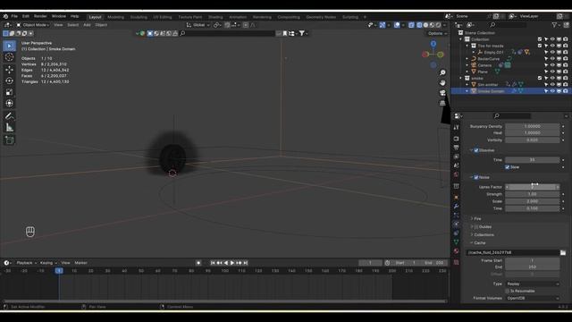Click the play animation button
Image resolution: width=572 pixels, height=322 pixels.
(x=232, y=263)
